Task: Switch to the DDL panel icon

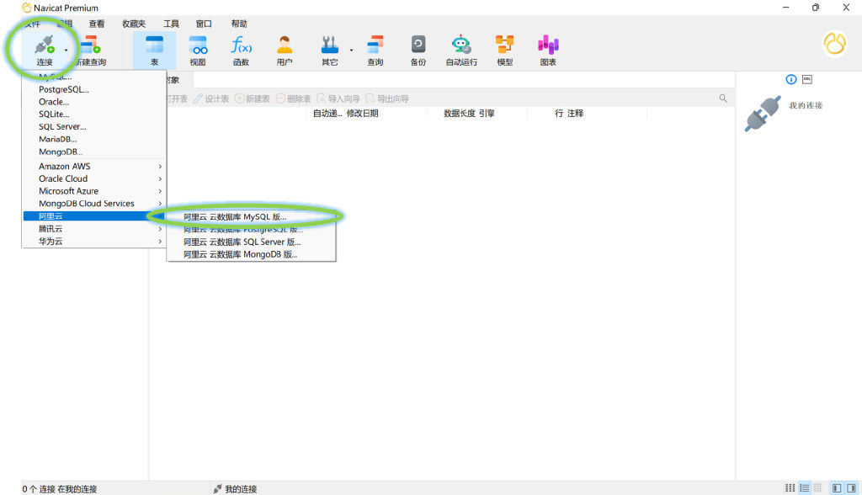Action: point(807,79)
